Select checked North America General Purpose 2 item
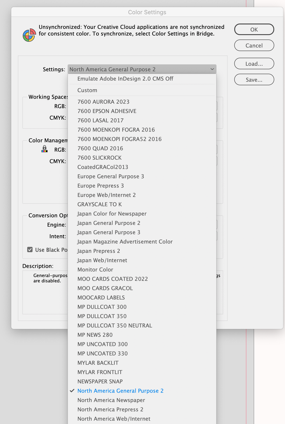 [142, 391]
